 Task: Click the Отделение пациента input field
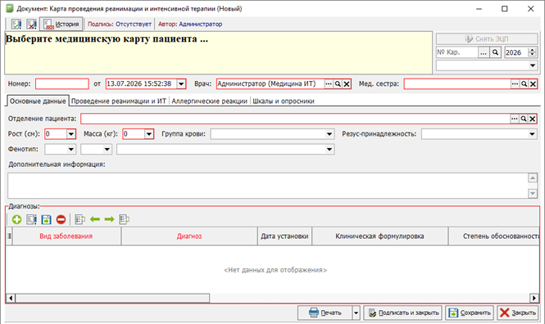[x=295, y=119]
